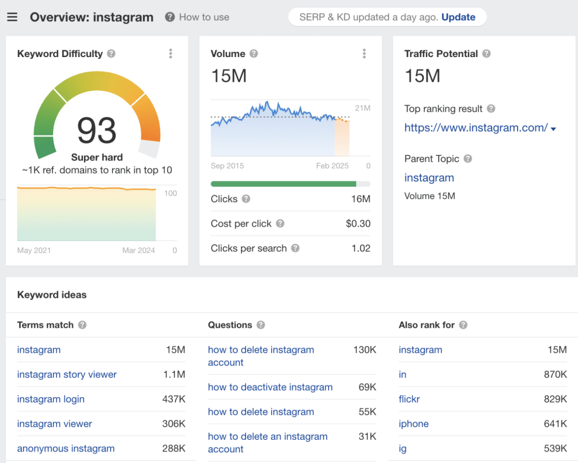Expand the top ranking result URL dropdown arrow
578x463 pixels.
[x=553, y=129]
